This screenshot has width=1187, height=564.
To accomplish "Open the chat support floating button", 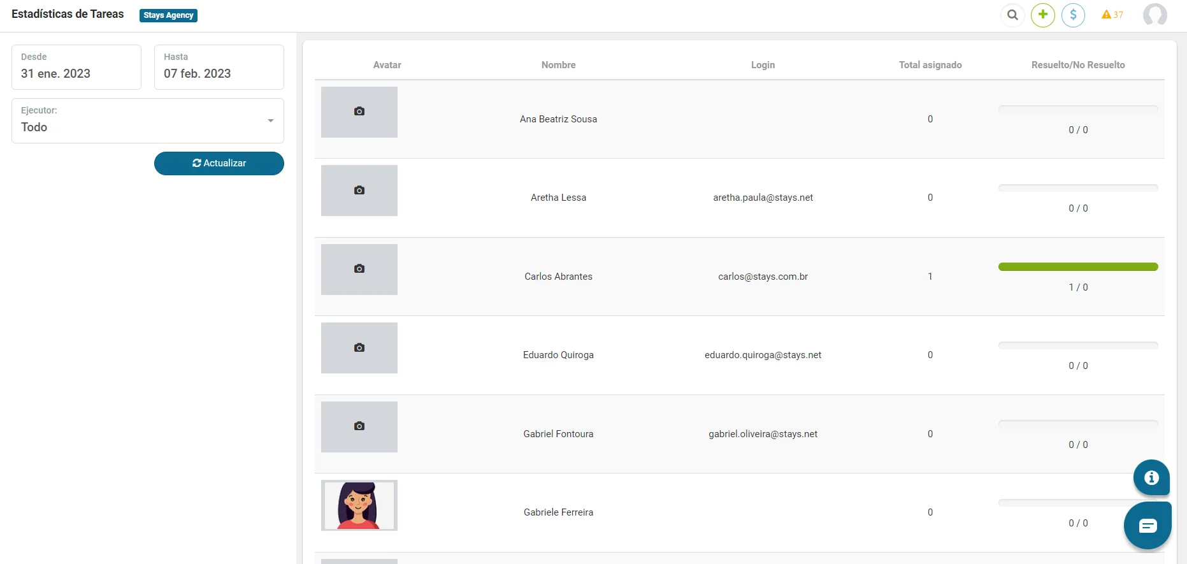I will (1147, 526).
